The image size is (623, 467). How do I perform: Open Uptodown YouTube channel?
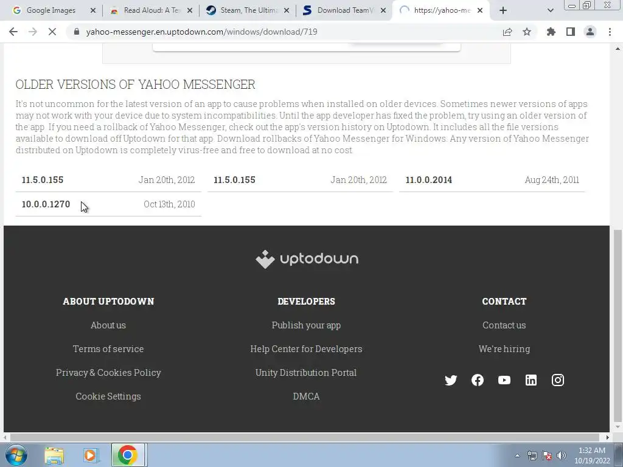504,380
